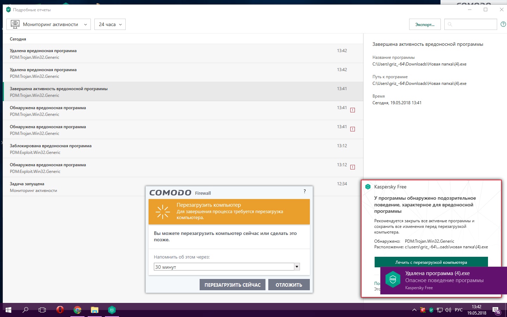Image resolution: width=507 pixels, height=317 pixels.
Task: Click the Подробные отчеты window title
Action: 32,10
